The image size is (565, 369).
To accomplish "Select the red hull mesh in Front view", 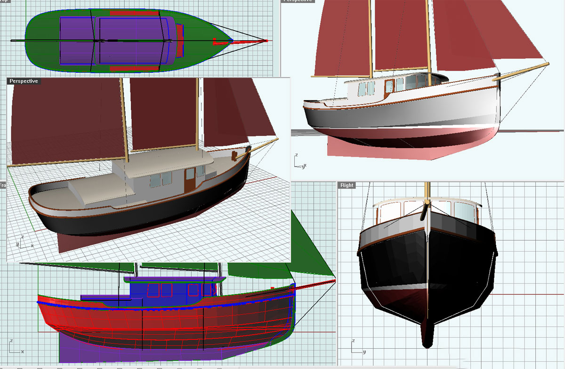I will (x=165, y=324).
